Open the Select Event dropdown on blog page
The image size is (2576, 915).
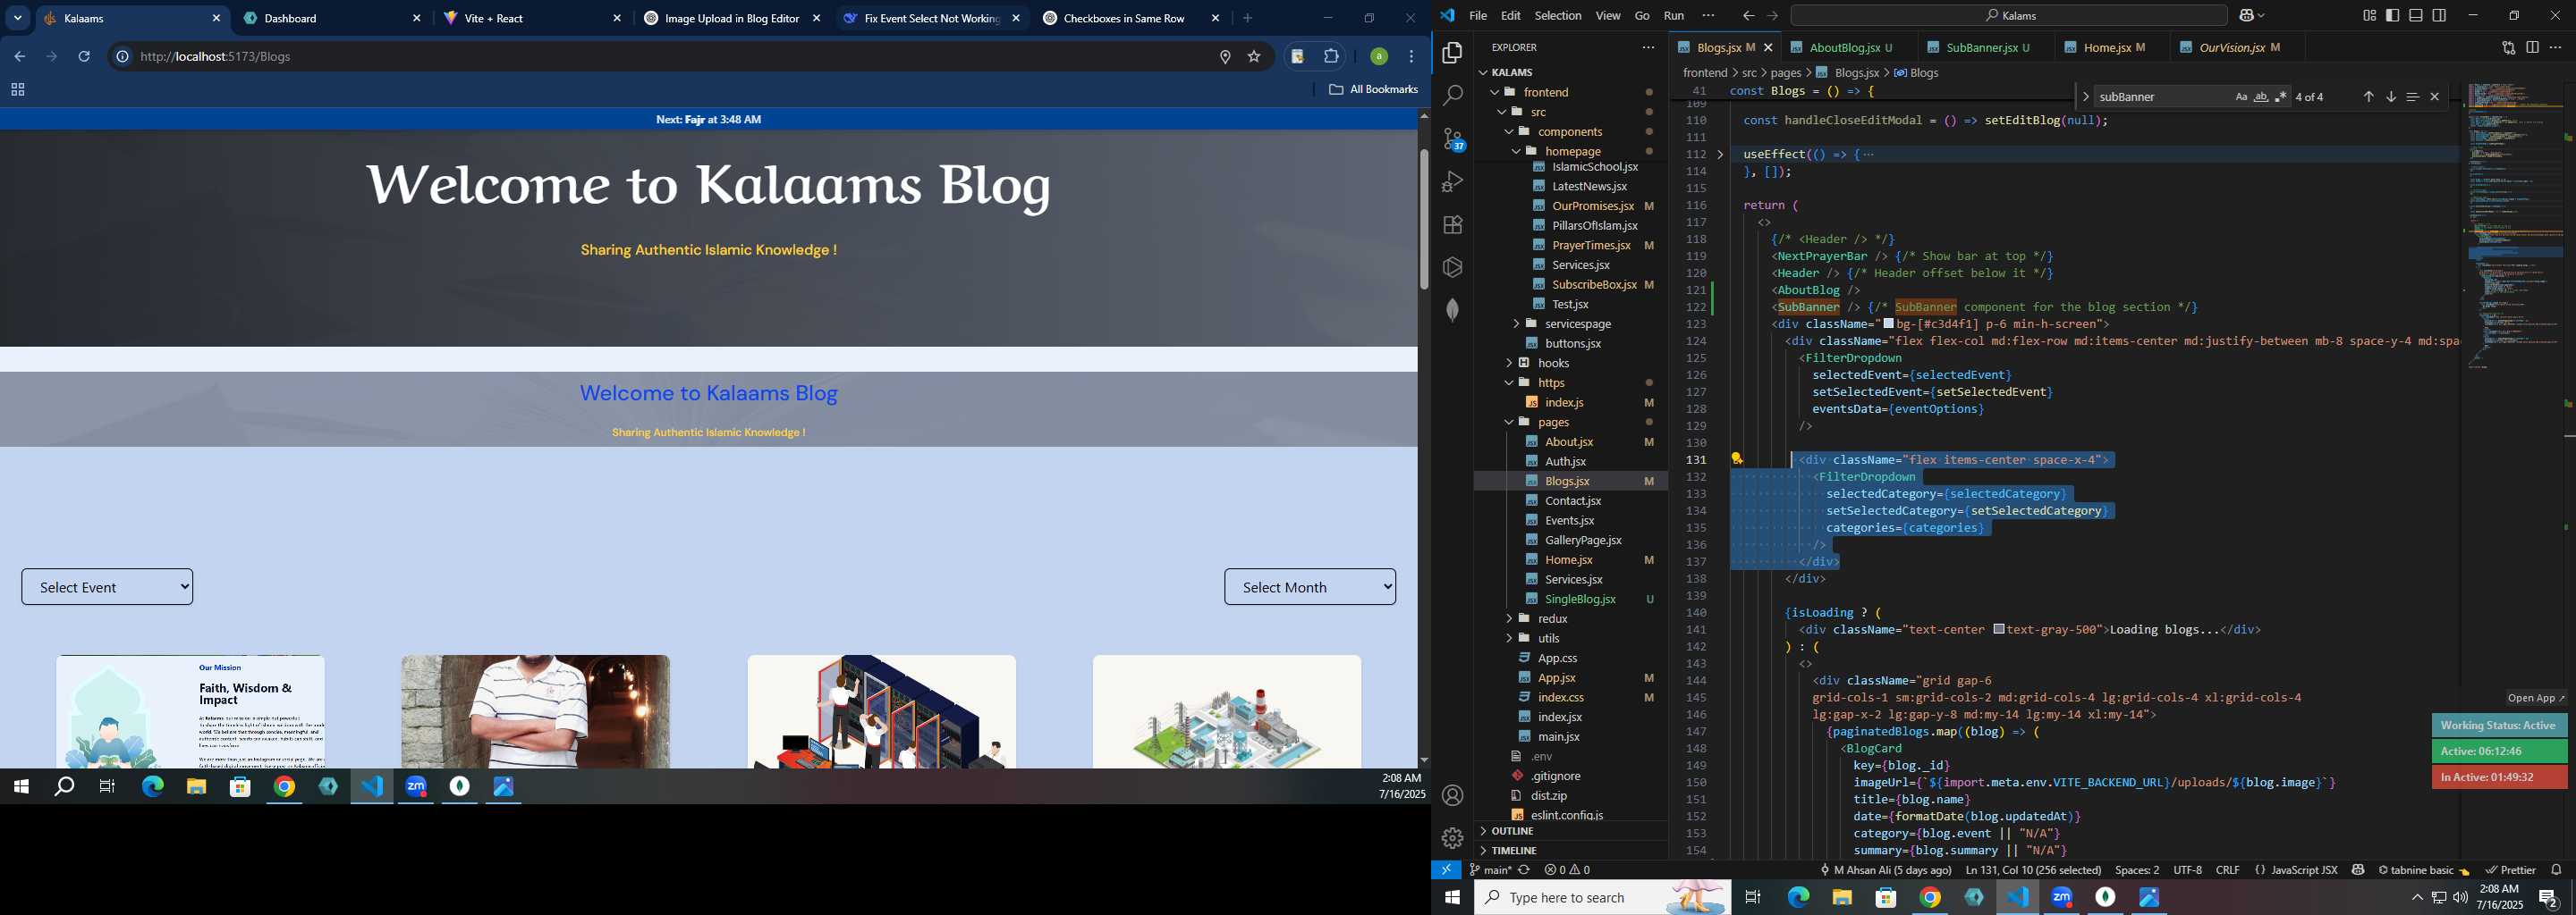pyautogui.click(x=107, y=587)
